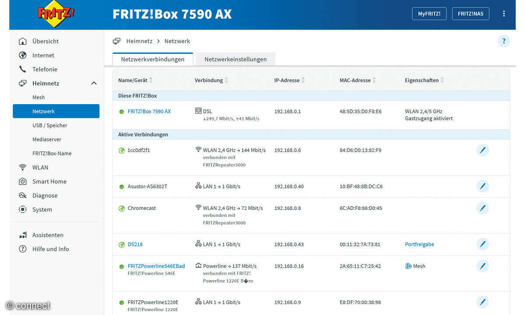525x315 pixels.
Task: Click the Assistenten icon
Action: [x=23, y=235]
